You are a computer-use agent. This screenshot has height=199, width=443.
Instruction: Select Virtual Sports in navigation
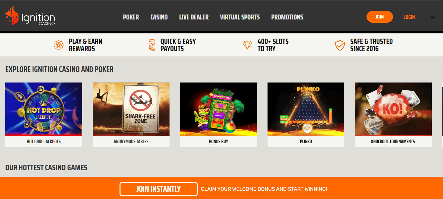pyautogui.click(x=240, y=17)
